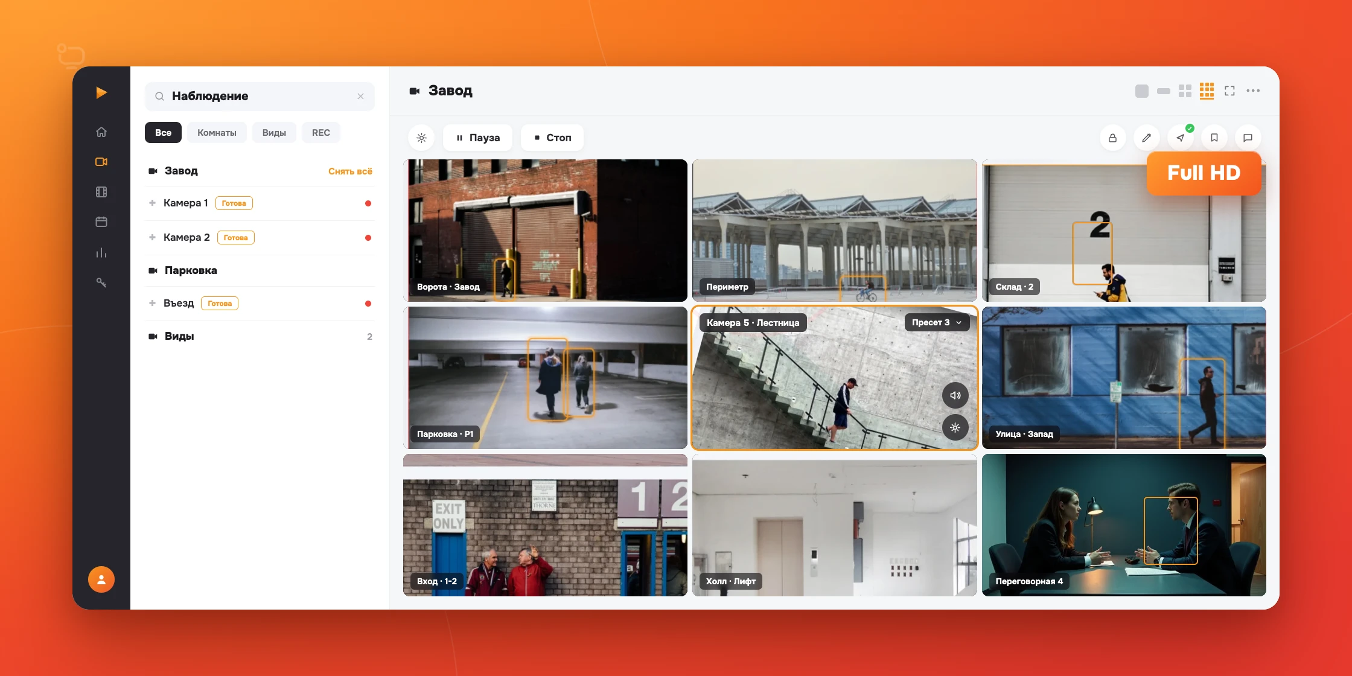Select the nine-tile grid layout
Viewport: 1352px width, 676px height.
[1207, 91]
